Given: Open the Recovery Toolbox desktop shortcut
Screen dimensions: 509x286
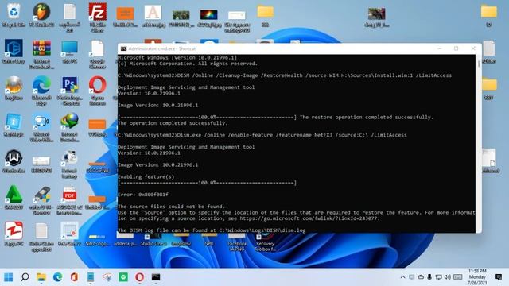Looking at the screenshot, I should tap(265, 242).
